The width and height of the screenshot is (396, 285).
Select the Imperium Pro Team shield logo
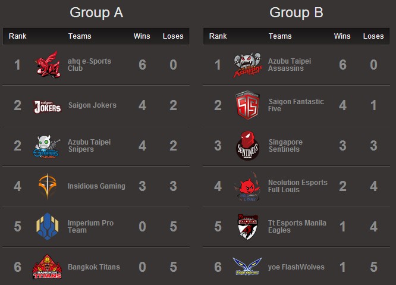[46, 227]
